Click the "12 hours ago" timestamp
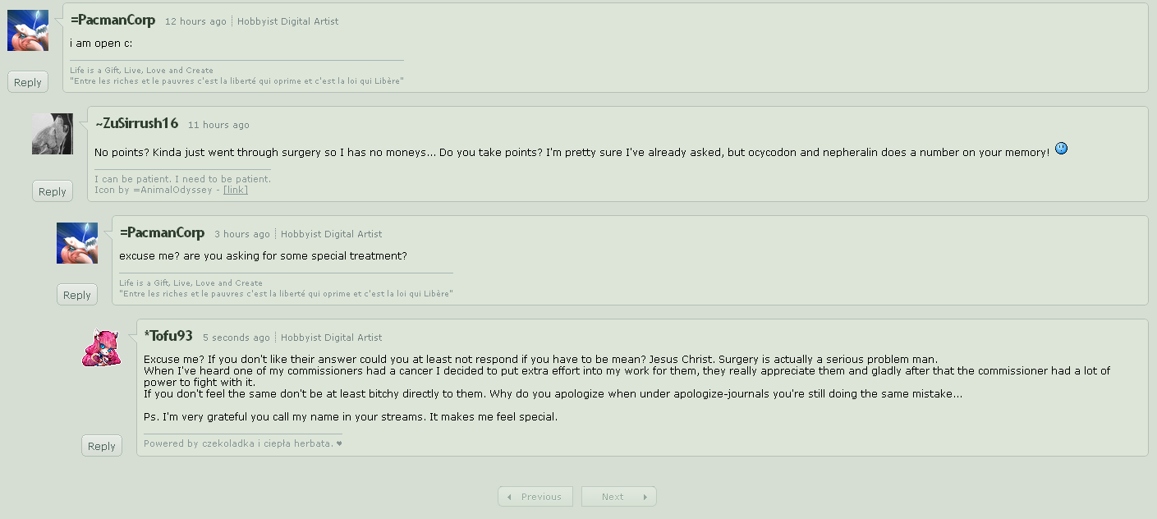The width and height of the screenshot is (1157, 519). coord(195,21)
